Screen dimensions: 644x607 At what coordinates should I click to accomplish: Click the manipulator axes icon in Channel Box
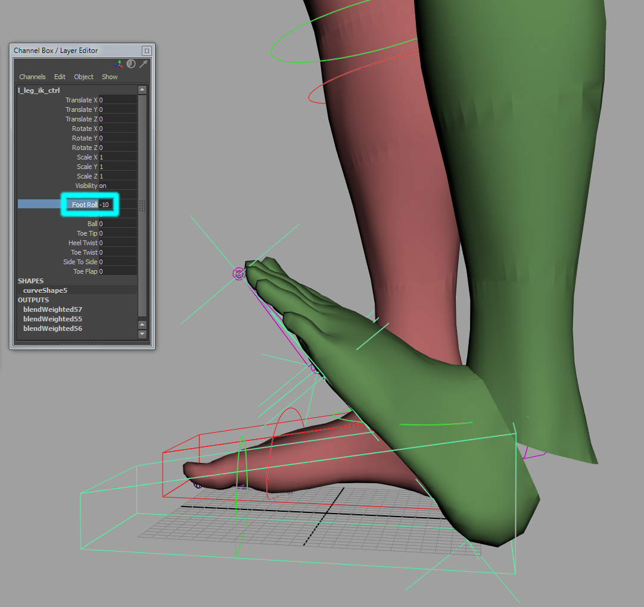pyautogui.click(x=119, y=64)
